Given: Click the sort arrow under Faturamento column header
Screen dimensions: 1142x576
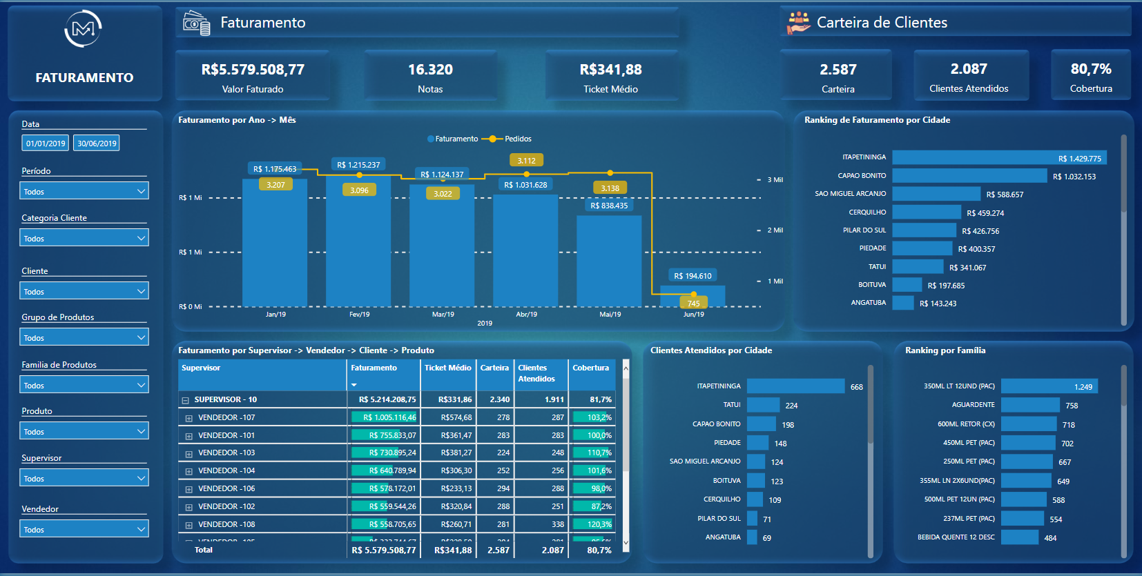Looking at the screenshot, I should (354, 385).
